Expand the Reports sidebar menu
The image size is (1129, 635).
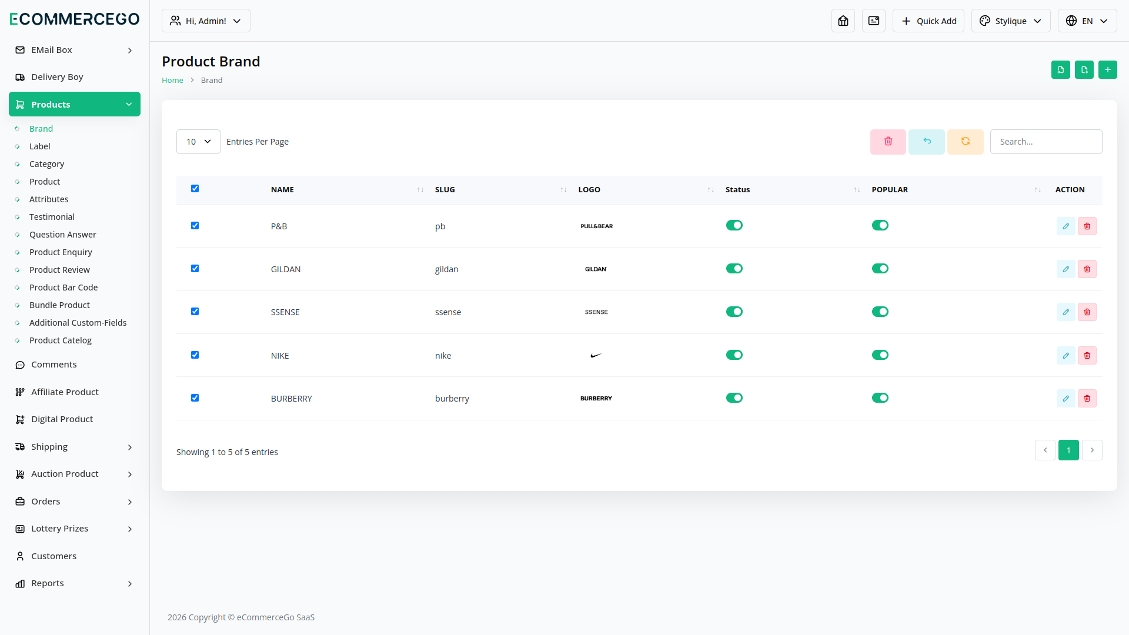click(75, 583)
